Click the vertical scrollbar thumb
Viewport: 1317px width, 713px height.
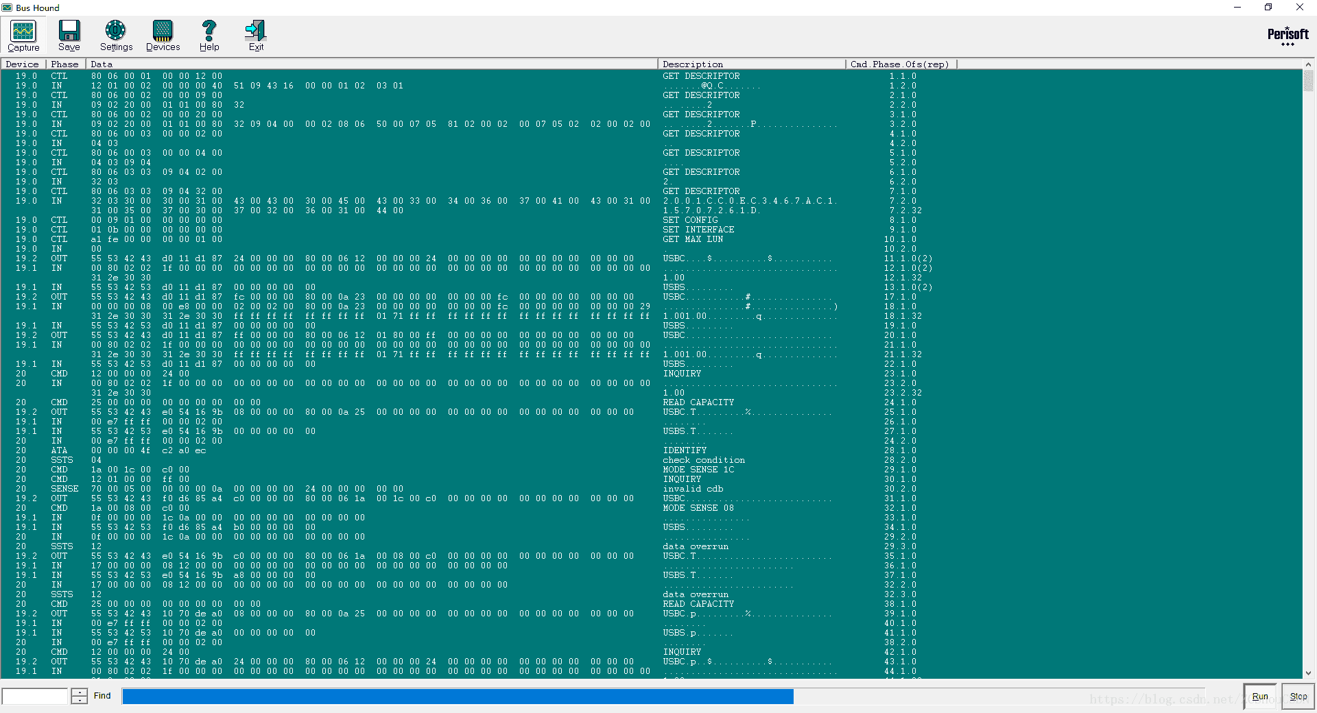tap(1308, 80)
